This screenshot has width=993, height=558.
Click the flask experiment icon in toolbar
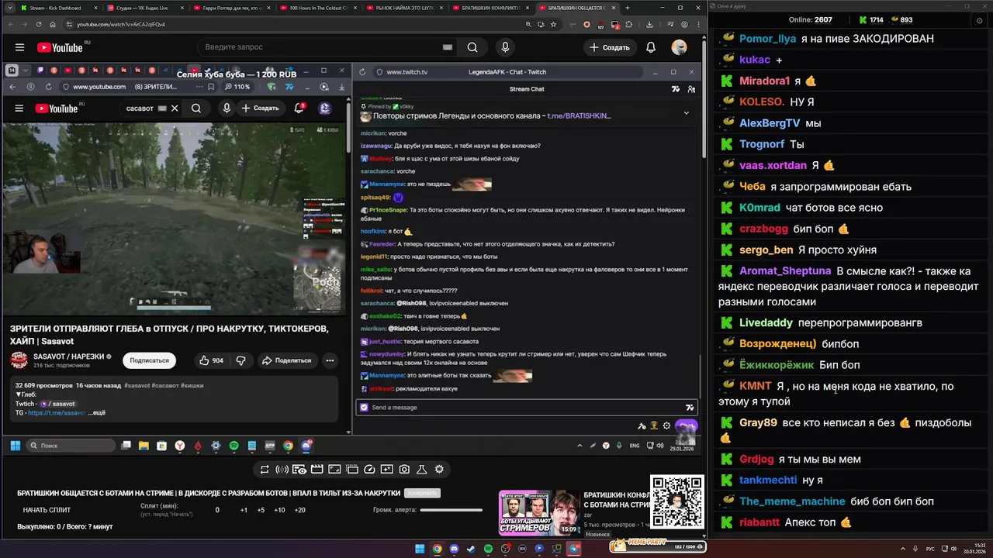pyautogui.click(x=422, y=469)
